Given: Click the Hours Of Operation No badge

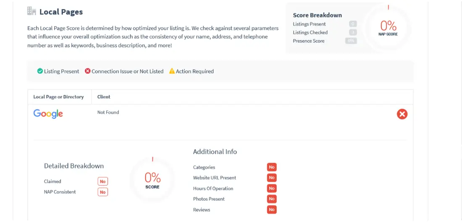Looking at the screenshot, I should pos(272,188).
